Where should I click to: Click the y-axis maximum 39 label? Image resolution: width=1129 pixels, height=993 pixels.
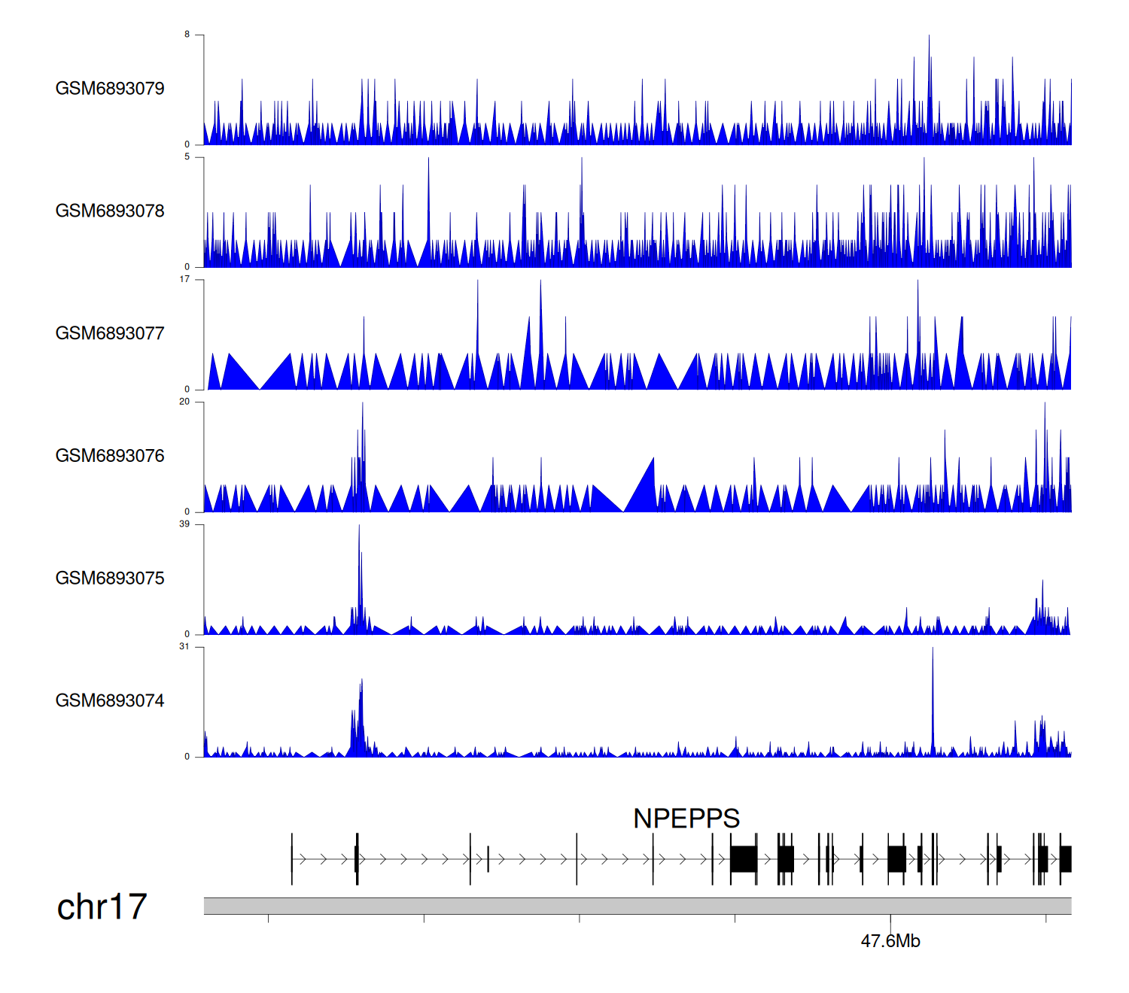pyautogui.click(x=184, y=524)
